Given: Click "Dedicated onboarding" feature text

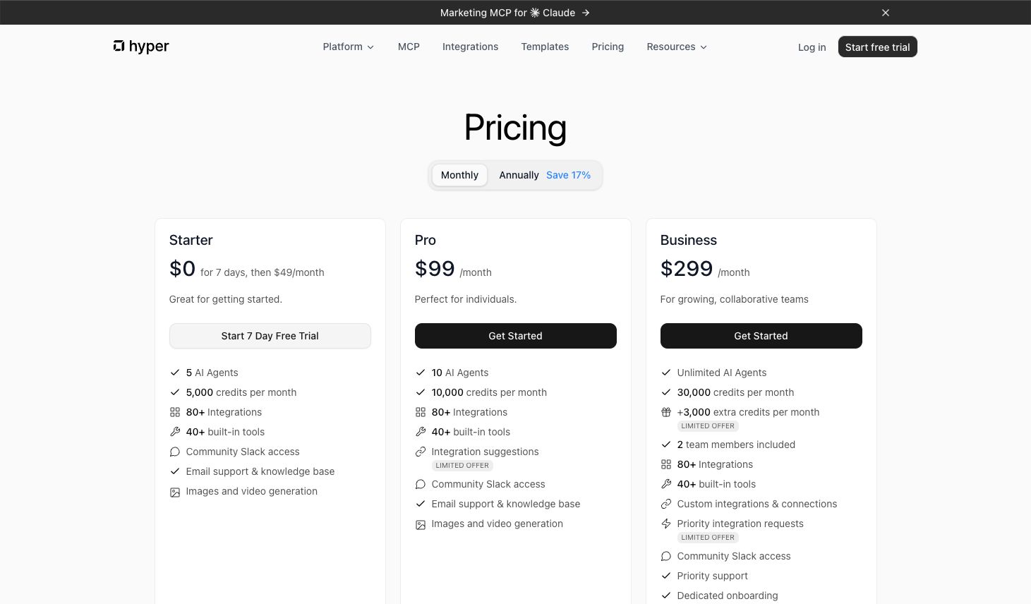Looking at the screenshot, I should tap(728, 596).
